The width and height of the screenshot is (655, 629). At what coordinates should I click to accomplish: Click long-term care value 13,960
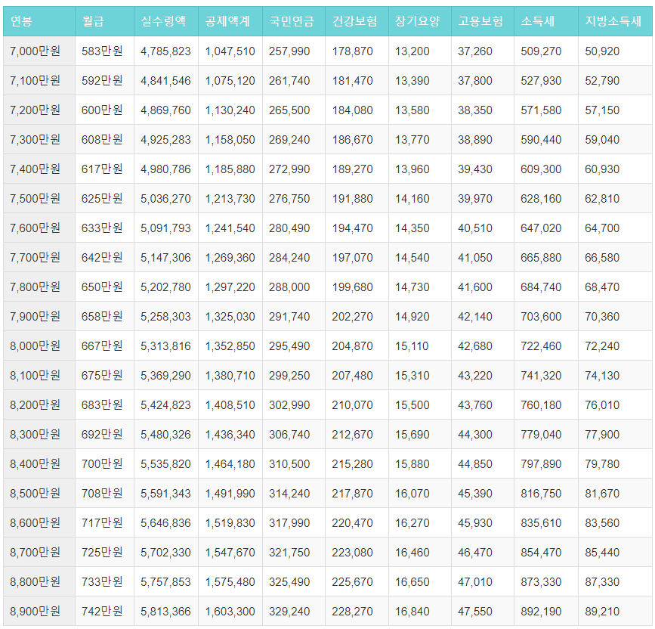pyautogui.click(x=412, y=169)
